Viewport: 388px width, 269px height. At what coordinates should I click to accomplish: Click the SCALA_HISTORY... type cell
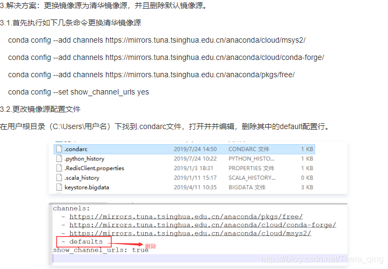point(252,178)
